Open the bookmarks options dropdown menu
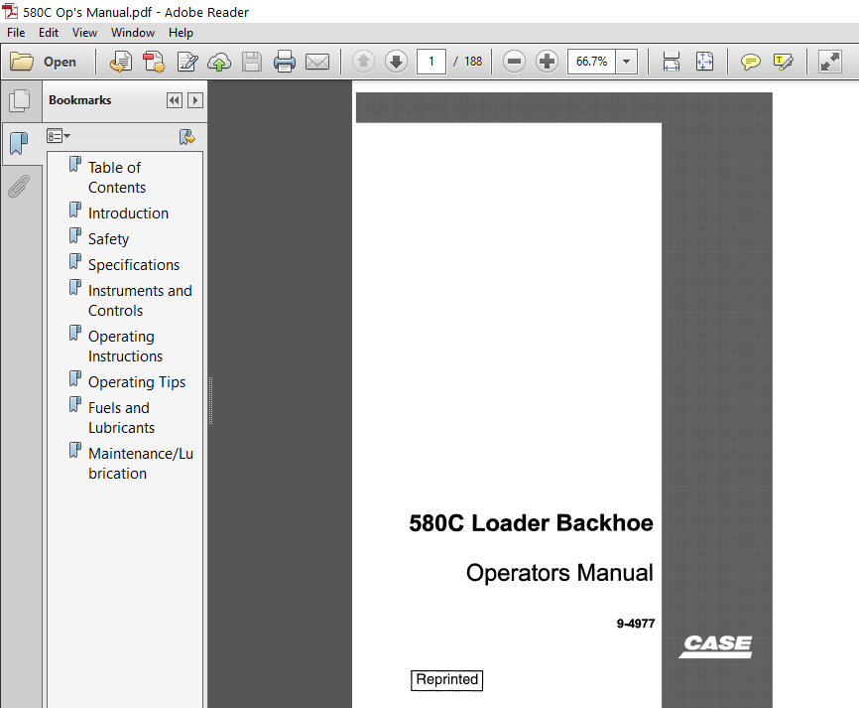The width and height of the screenshot is (859, 708). (x=59, y=136)
